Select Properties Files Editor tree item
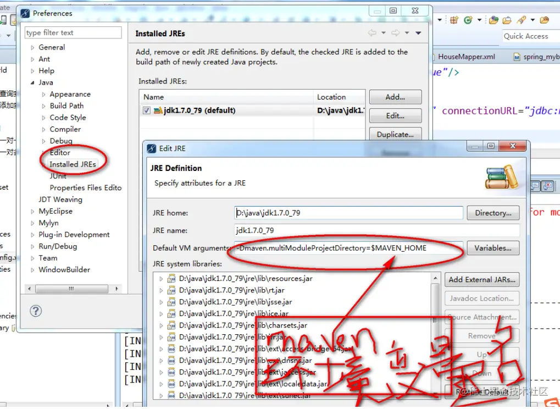The height and width of the screenshot is (409, 560). tap(86, 188)
